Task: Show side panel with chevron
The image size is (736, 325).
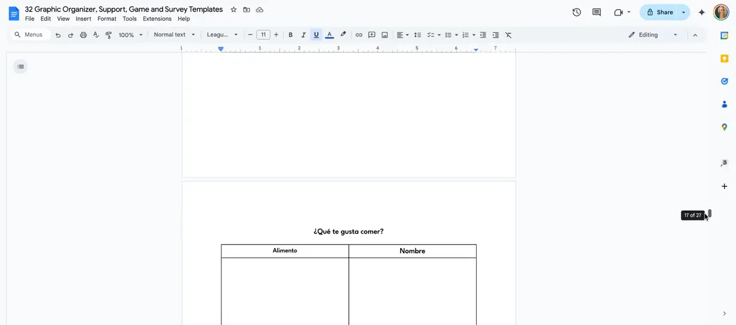Action: [724, 314]
